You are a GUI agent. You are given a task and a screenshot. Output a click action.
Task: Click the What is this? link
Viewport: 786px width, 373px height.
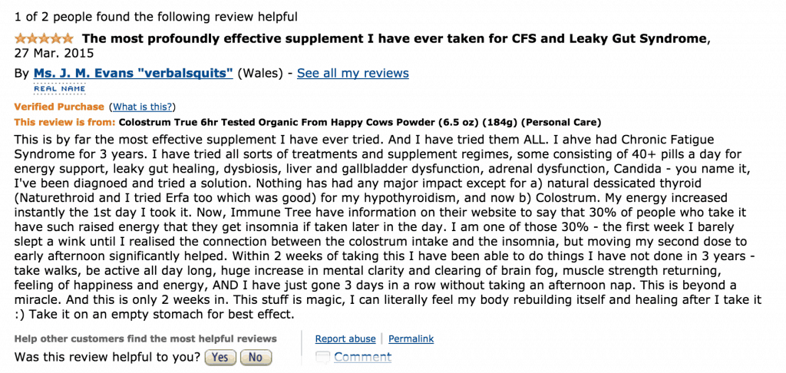142,107
